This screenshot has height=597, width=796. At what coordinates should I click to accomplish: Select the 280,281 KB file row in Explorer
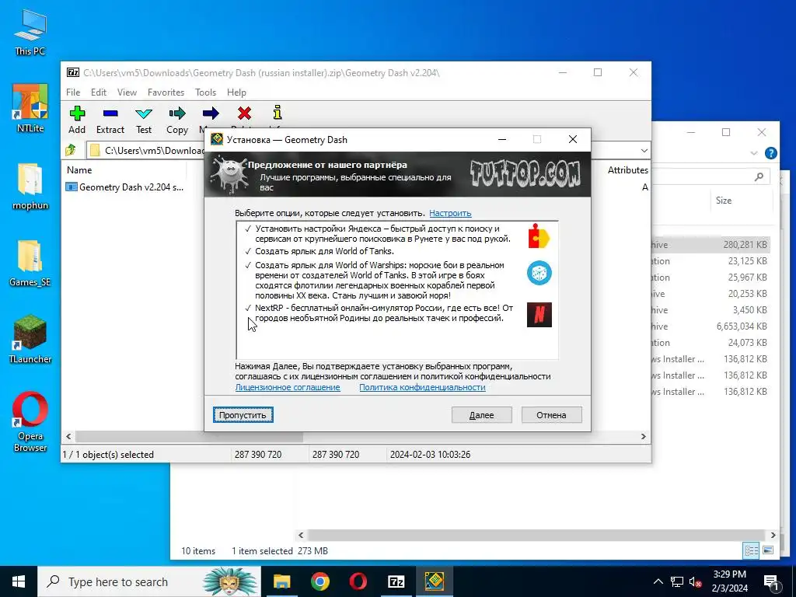point(710,245)
